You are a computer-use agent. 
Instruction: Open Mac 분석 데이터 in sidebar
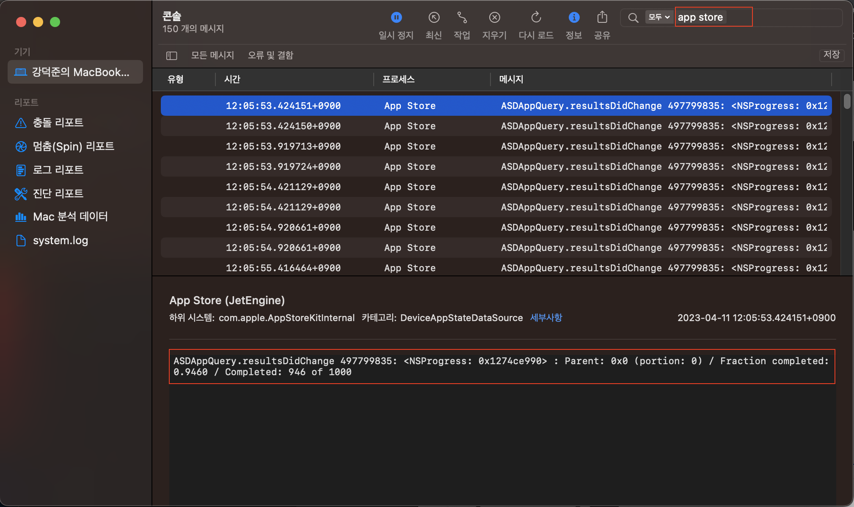point(61,217)
